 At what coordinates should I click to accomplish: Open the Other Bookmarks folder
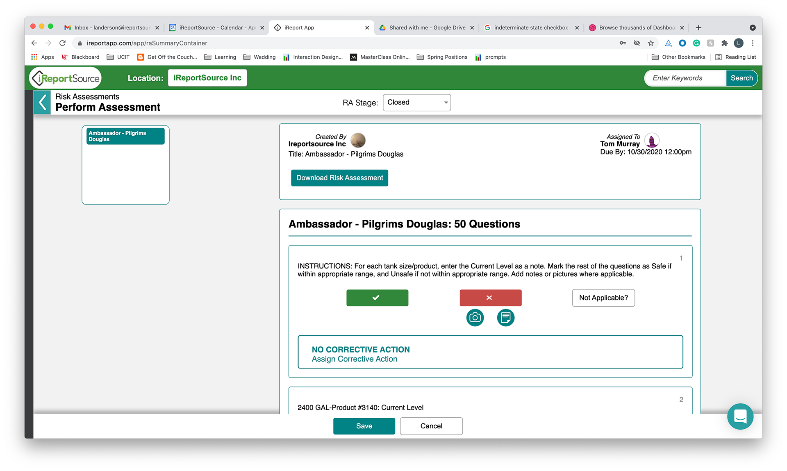point(678,57)
